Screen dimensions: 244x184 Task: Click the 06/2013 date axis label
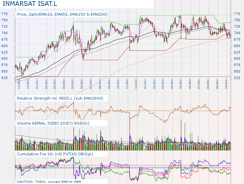82,84
